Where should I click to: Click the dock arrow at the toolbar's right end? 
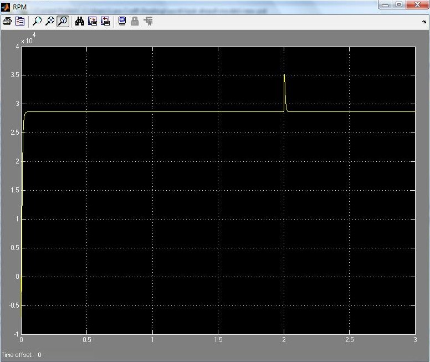(424, 22)
